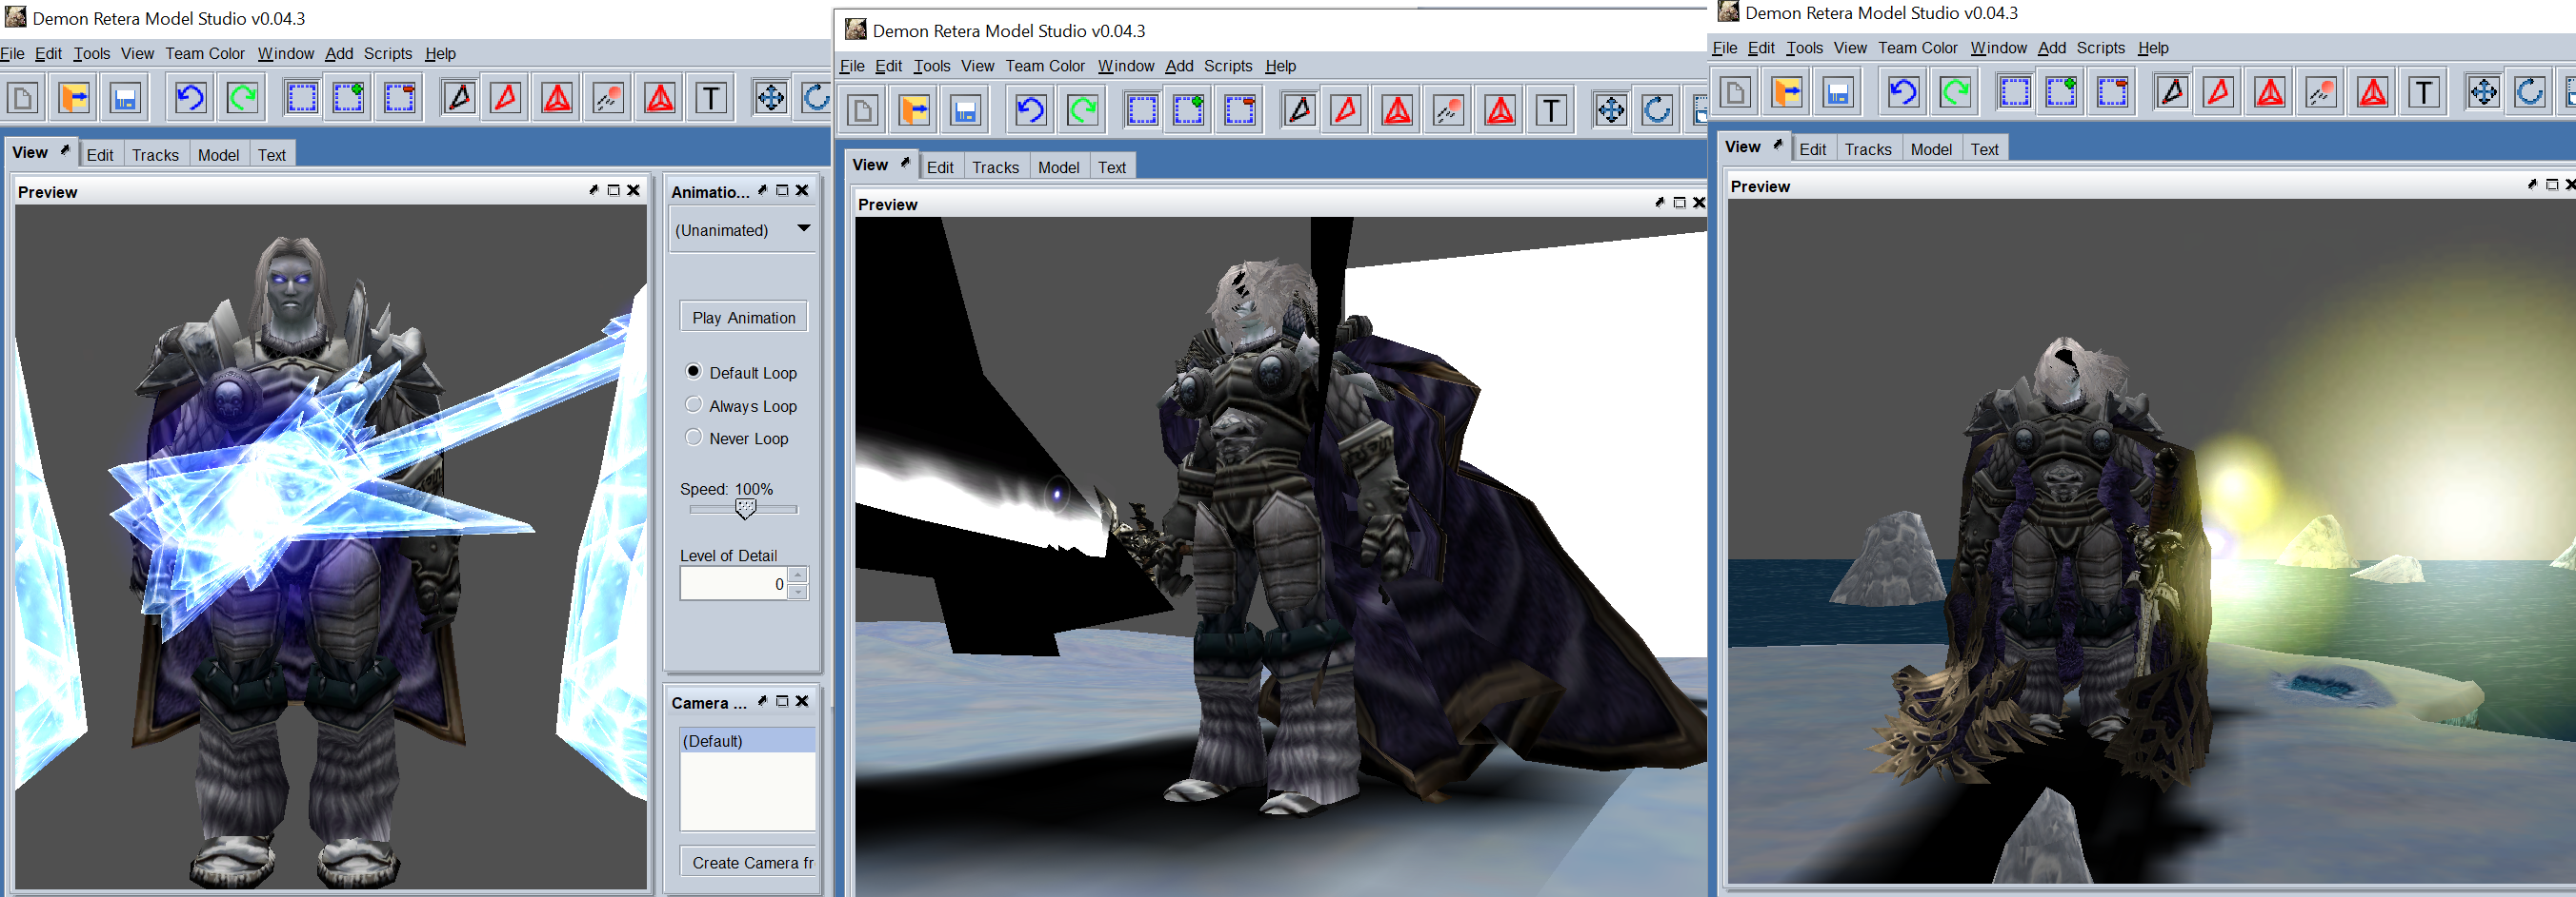Open Add menu in right window
Image resolution: width=2576 pixels, height=897 pixels.
(2052, 48)
